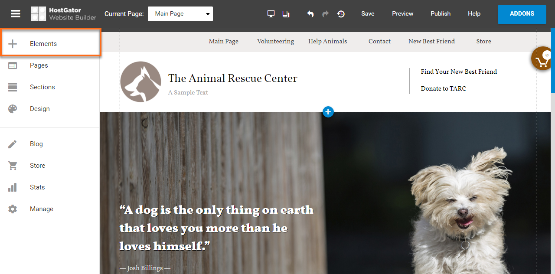
Task: Click the Publish button
Action: tap(441, 14)
